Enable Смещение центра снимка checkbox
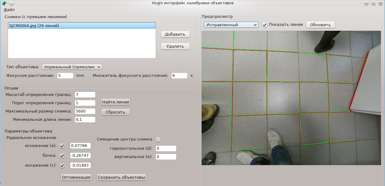This screenshot has height=186, width=385. coord(158,139)
